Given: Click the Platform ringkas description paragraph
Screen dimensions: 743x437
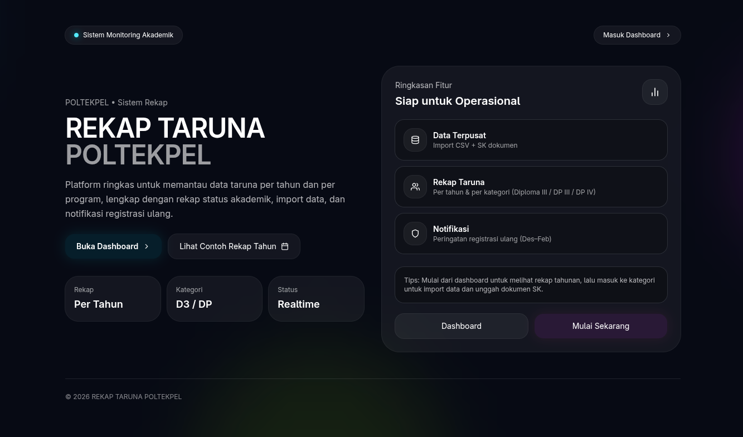Looking at the screenshot, I should (205, 199).
